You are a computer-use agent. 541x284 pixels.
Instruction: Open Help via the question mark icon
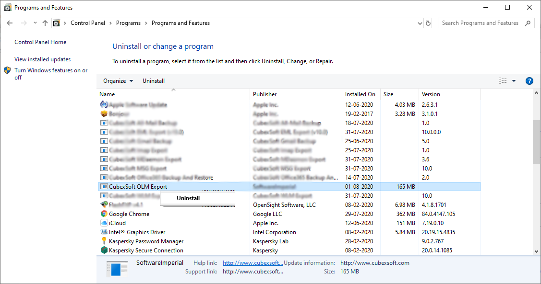coord(529,81)
